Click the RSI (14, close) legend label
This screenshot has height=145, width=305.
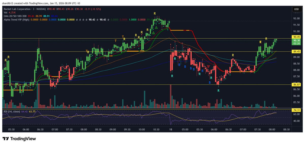click(x=11, y=111)
